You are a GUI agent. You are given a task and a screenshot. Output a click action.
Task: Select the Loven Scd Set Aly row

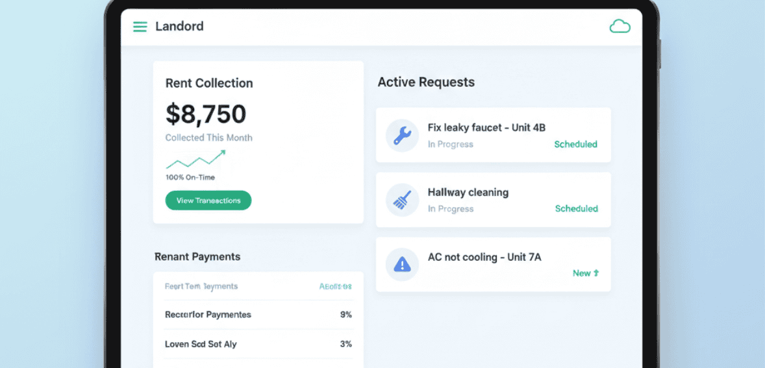pyautogui.click(x=258, y=344)
